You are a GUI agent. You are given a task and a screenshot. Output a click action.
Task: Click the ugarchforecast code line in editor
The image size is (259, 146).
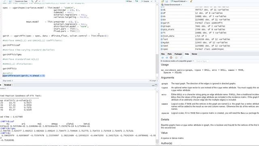coord(24,76)
